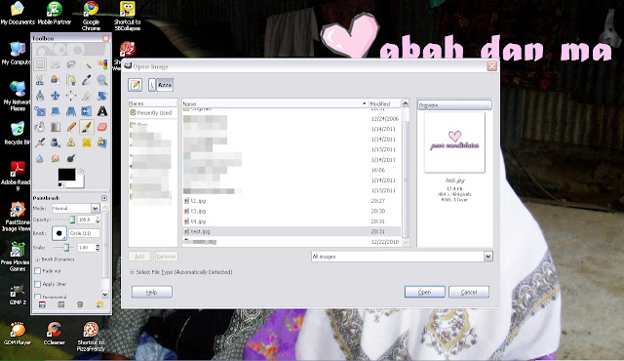This screenshot has height=361, width=624.
Task: Select the Bucket Fill tool
Action: tap(40, 127)
